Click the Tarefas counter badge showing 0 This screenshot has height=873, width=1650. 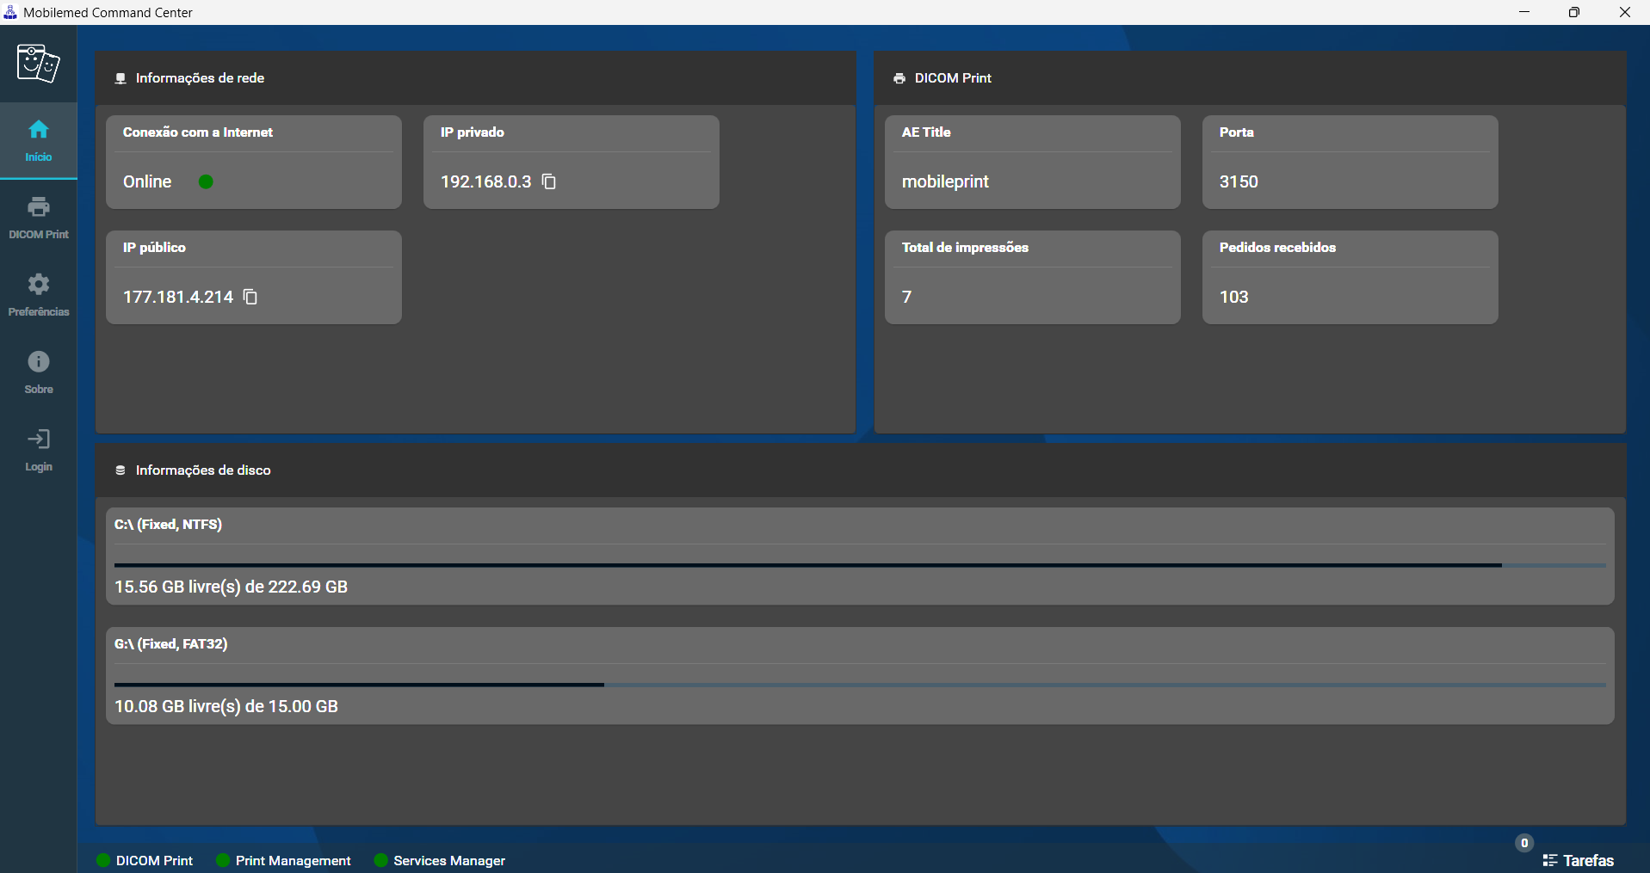point(1524,843)
